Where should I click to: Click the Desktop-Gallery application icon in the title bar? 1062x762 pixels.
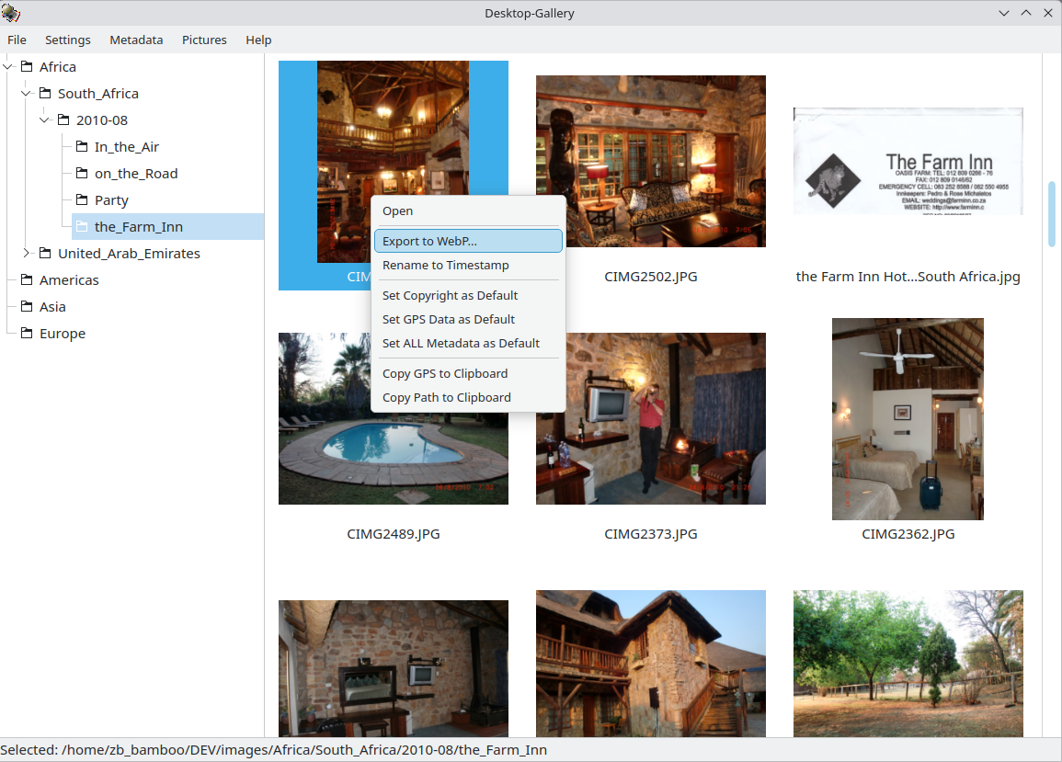tap(11, 13)
